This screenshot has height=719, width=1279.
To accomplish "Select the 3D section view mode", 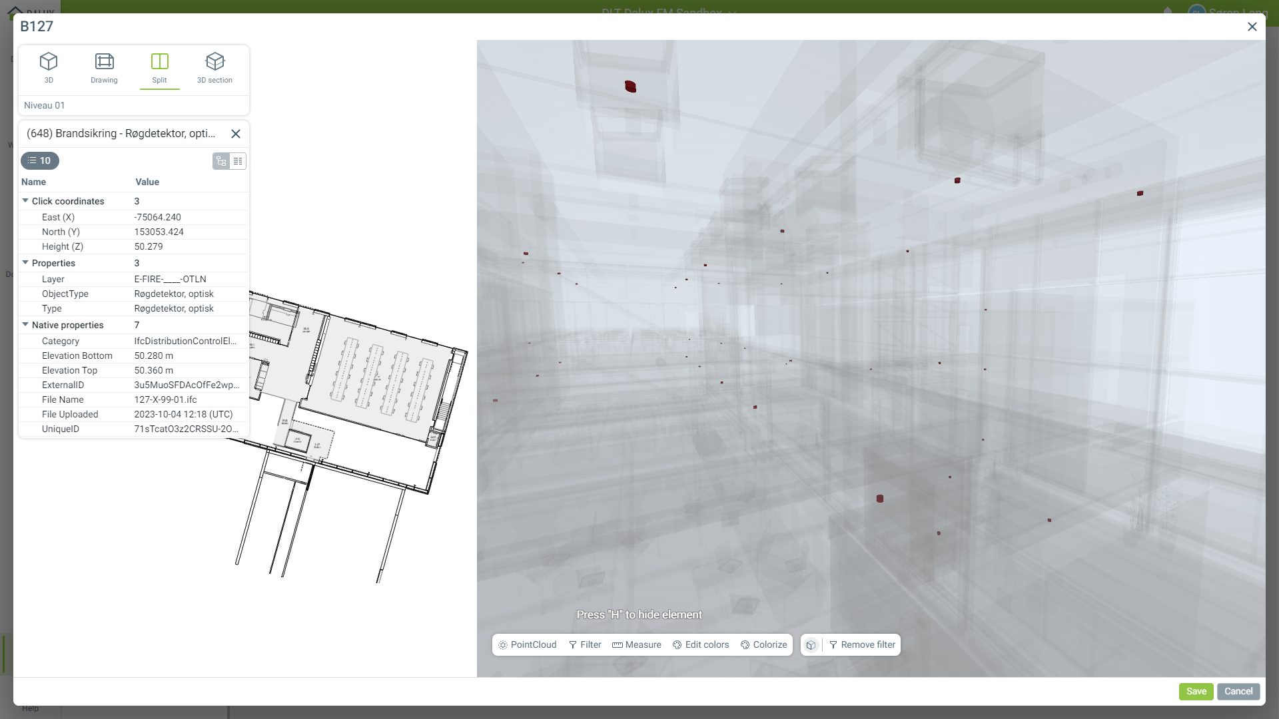I will (x=214, y=67).
